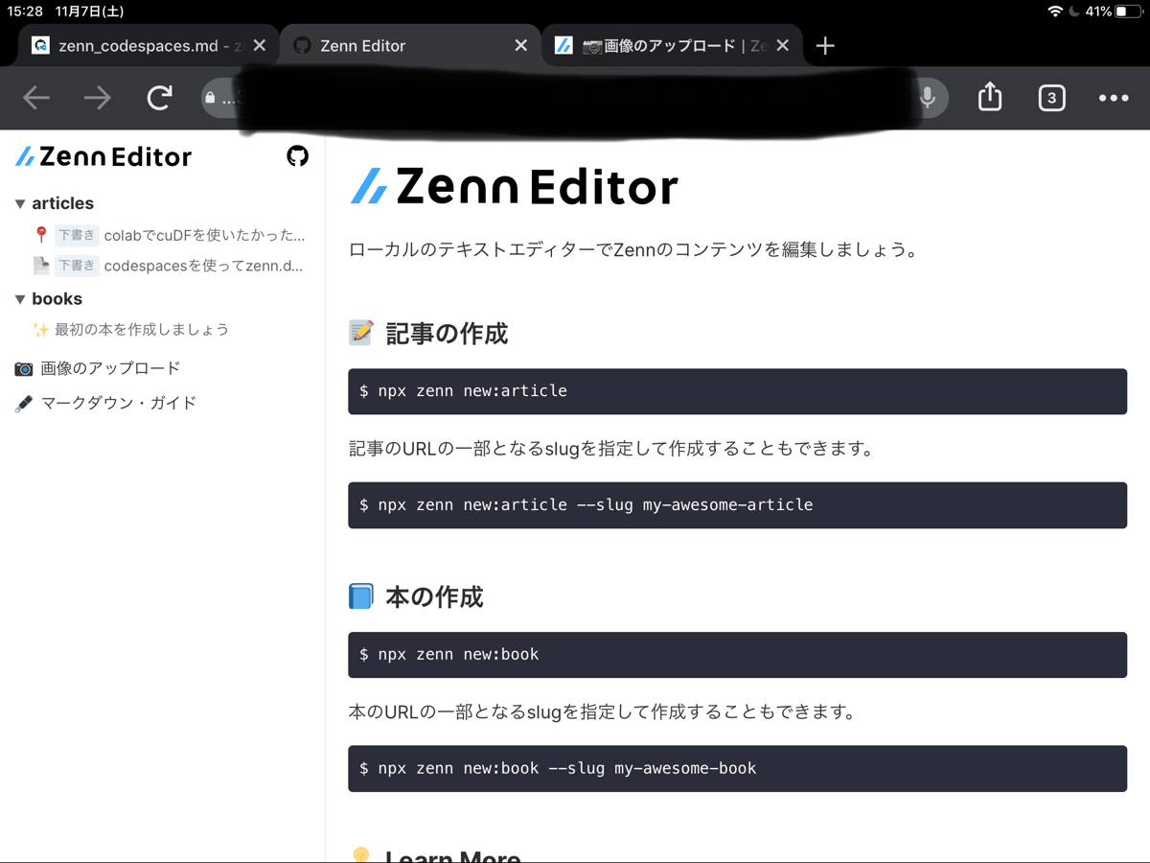Click the 'npx zenn new:article' code block

click(737, 391)
